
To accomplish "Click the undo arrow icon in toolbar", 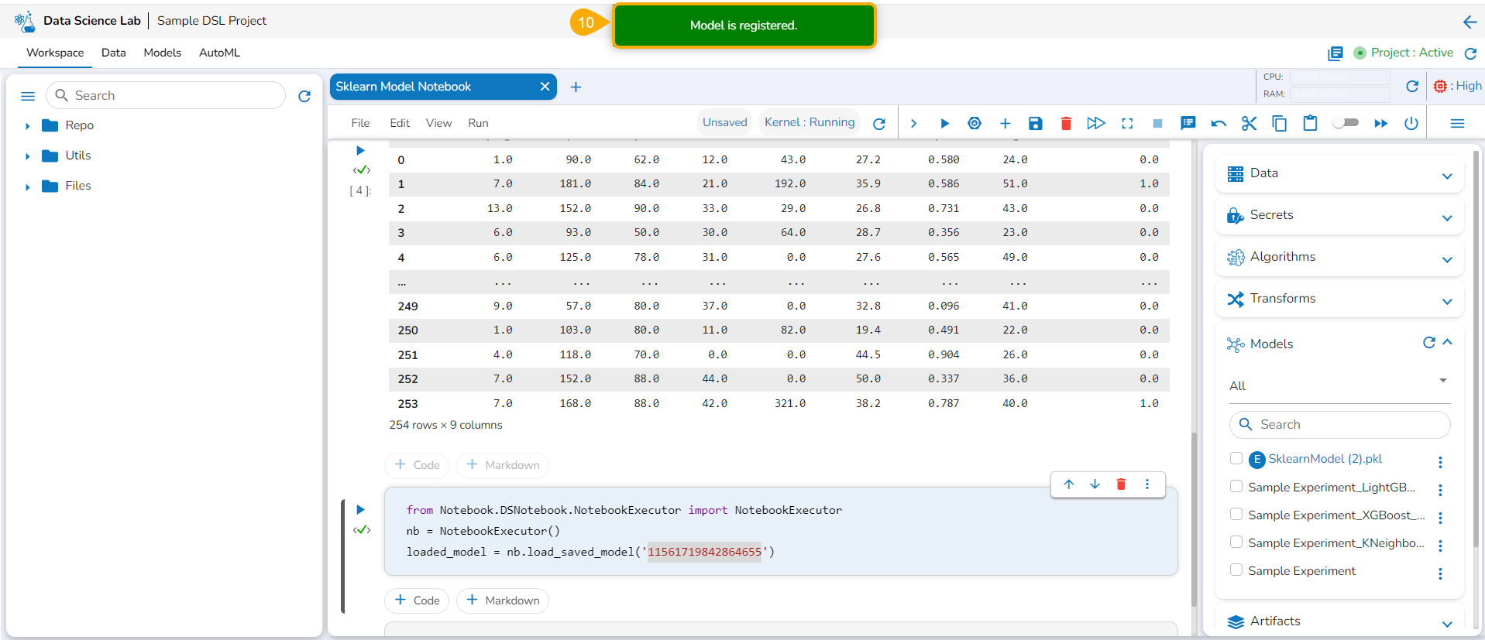I will point(1219,124).
